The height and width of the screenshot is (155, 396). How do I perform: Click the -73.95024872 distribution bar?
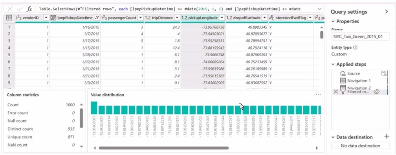[x=101, y=110]
